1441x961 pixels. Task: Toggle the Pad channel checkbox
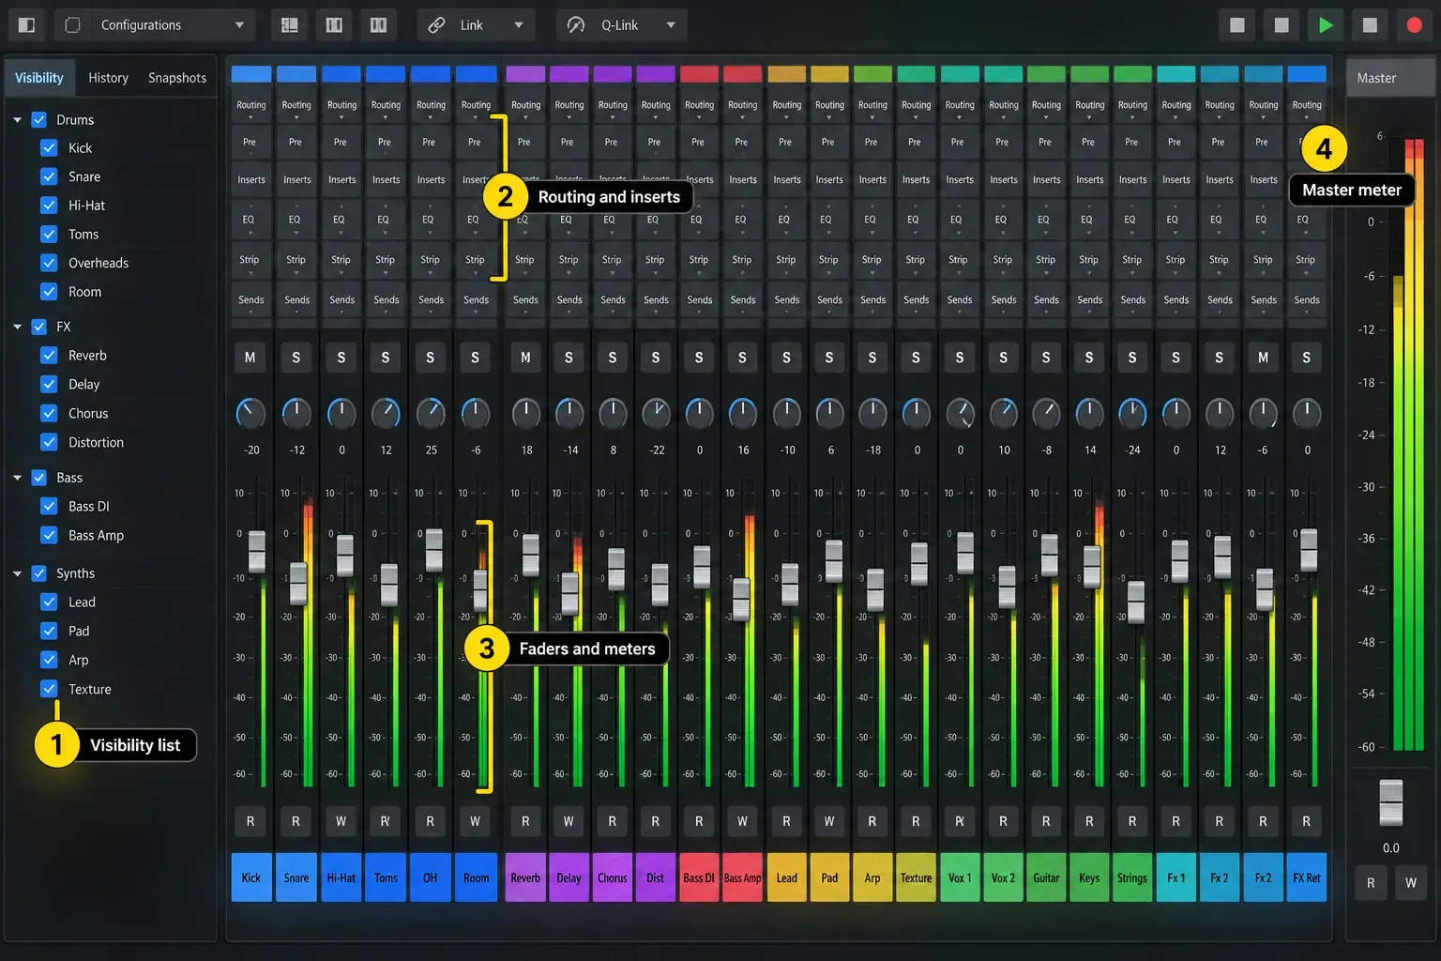coord(49,632)
